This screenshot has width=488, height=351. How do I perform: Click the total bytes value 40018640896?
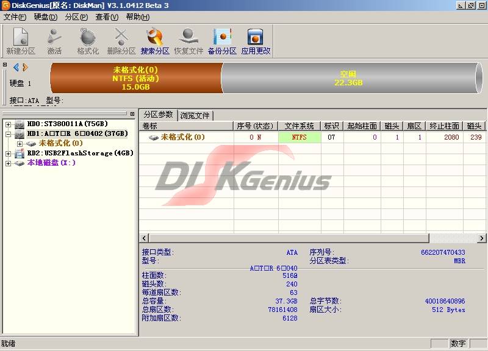pos(445,301)
